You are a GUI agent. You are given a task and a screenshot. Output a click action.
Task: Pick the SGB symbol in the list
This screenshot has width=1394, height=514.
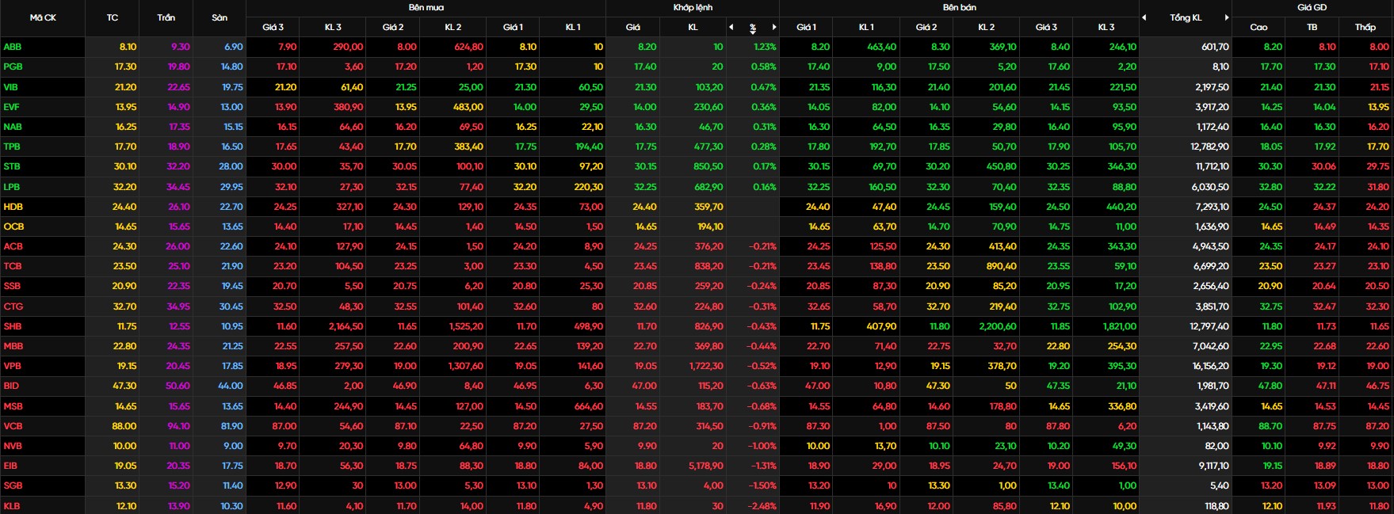[x=13, y=485]
